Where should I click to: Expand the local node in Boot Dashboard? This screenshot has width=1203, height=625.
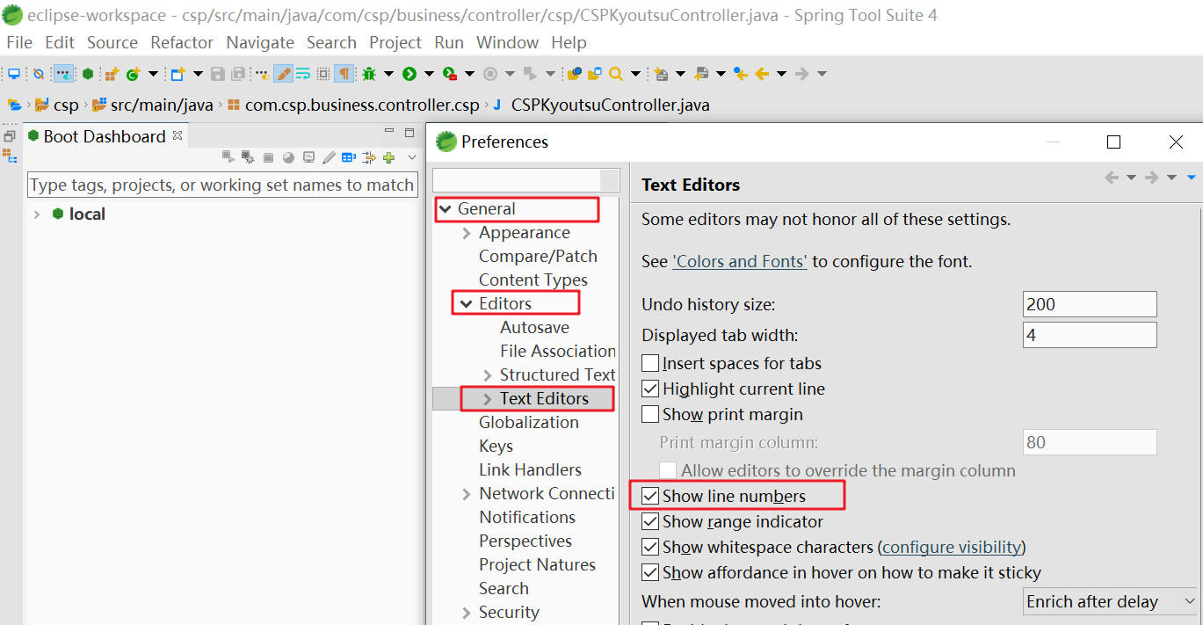[x=36, y=214]
